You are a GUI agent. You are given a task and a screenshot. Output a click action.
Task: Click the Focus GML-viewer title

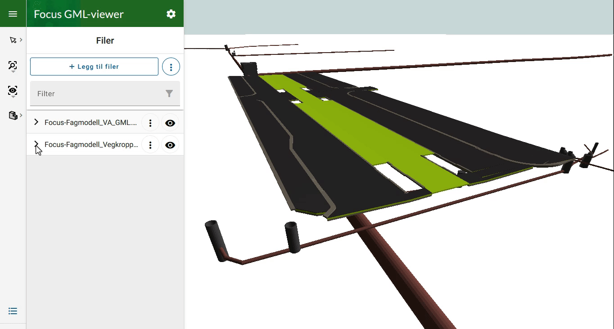[79, 14]
